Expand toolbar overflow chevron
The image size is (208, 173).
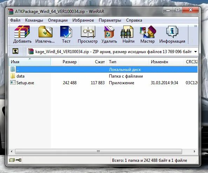pos(195,26)
